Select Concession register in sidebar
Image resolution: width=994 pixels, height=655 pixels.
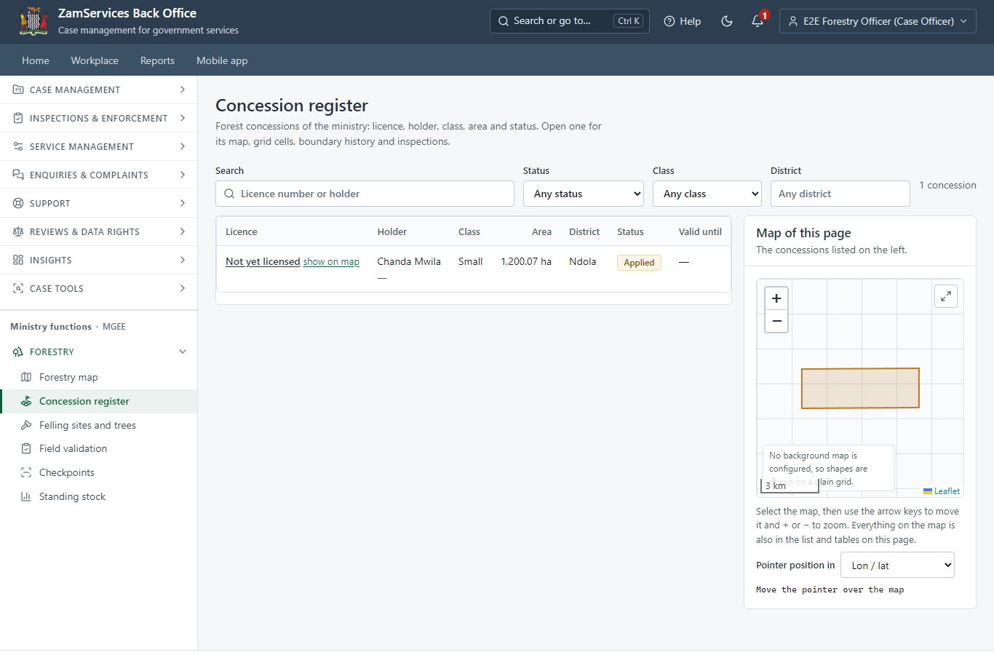98,401
